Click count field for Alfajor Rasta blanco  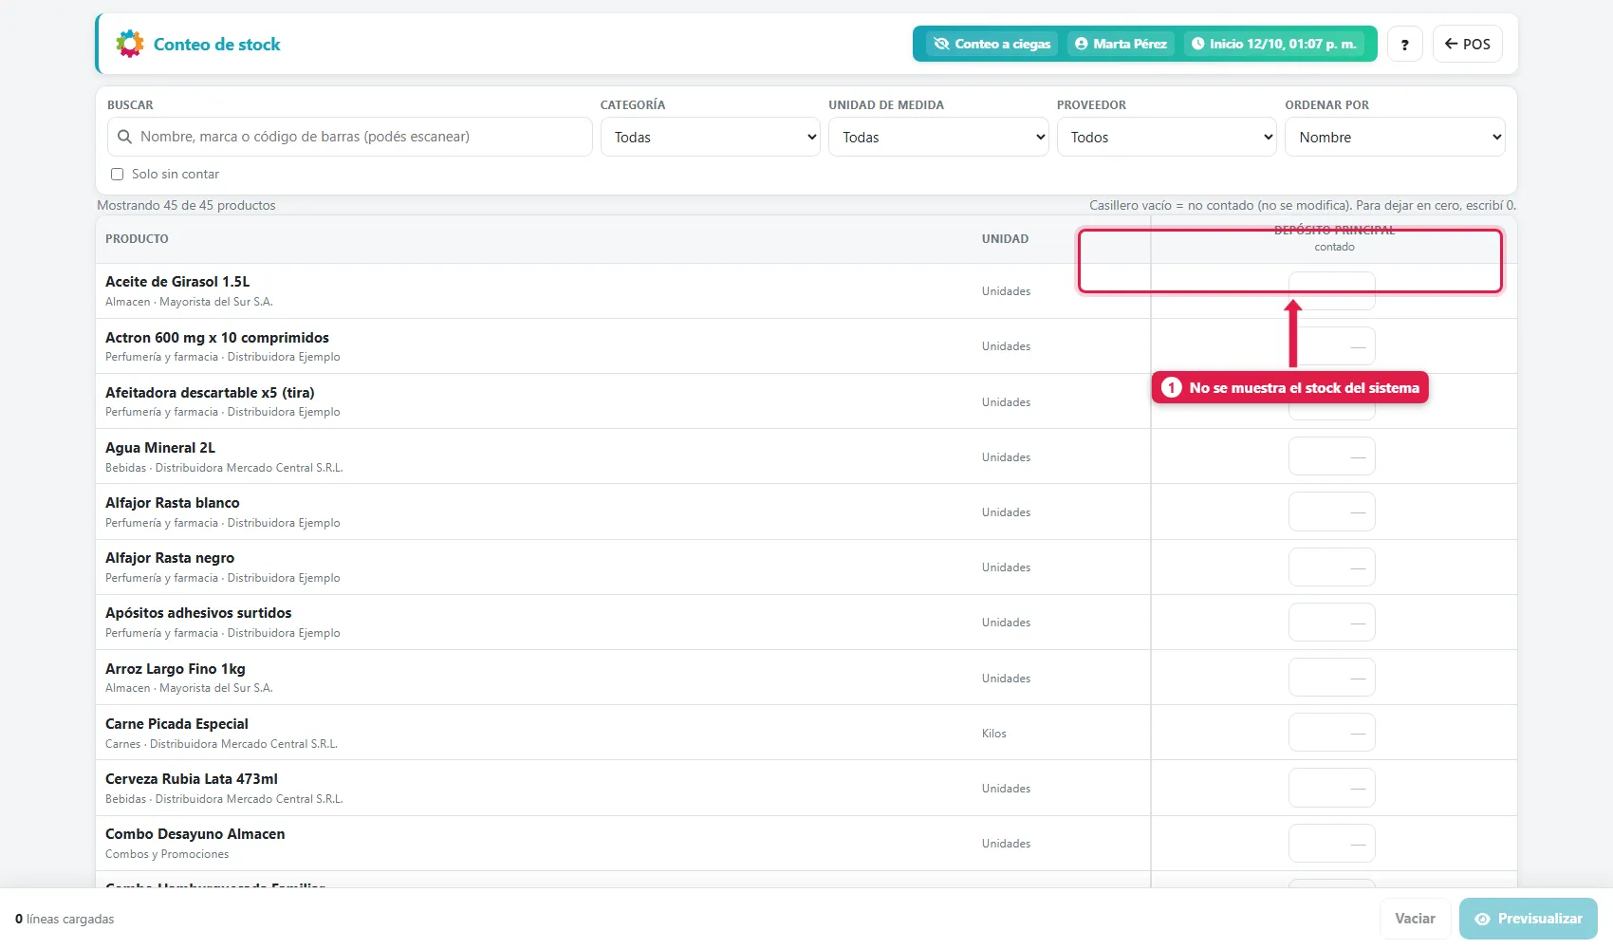[x=1332, y=512]
